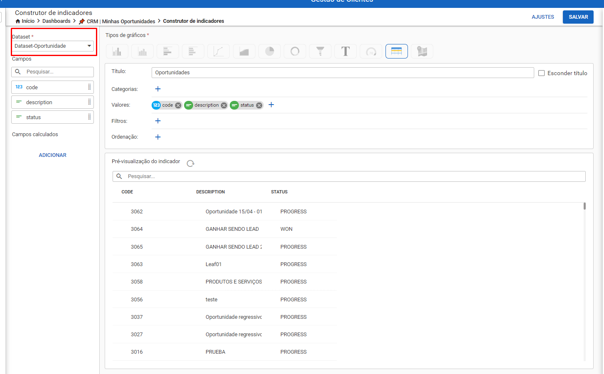The image size is (604, 374).
Task: Click the teste description cell
Action: pos(211,300)
